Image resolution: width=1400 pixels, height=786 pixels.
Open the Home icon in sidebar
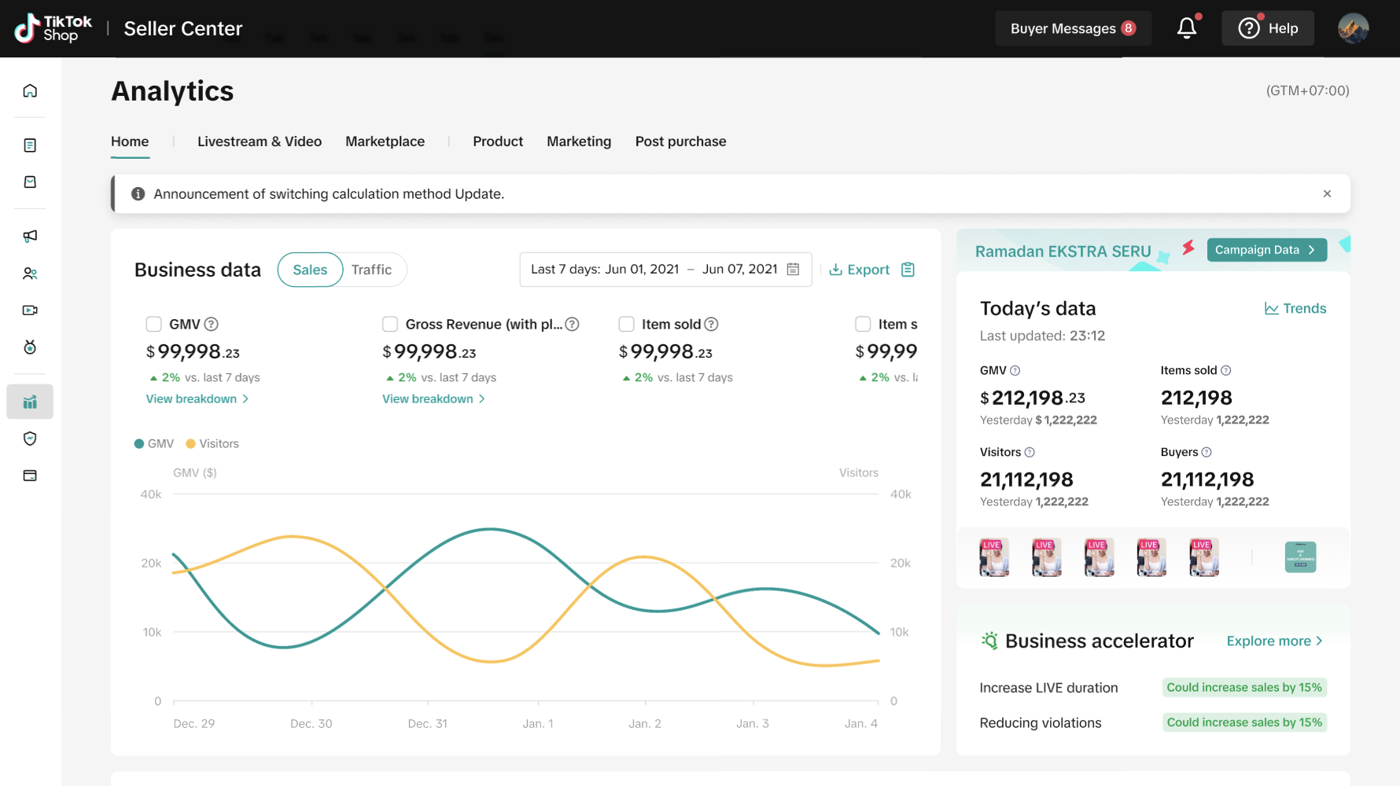point(30,91)
